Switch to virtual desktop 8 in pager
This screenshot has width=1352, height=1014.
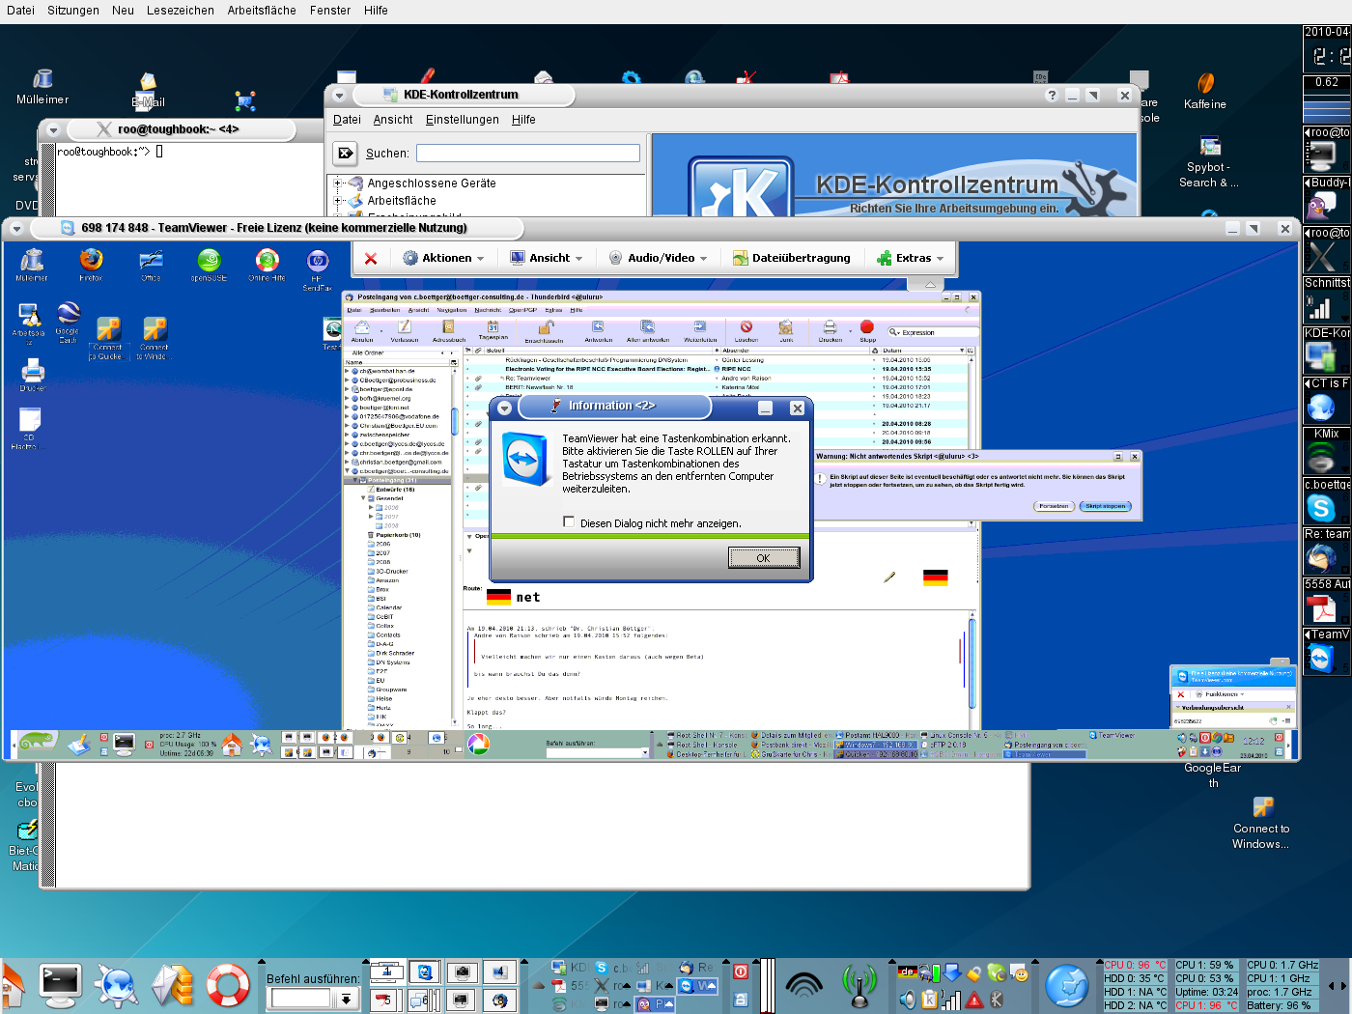pyautogui.click(x=499, y=1000)
